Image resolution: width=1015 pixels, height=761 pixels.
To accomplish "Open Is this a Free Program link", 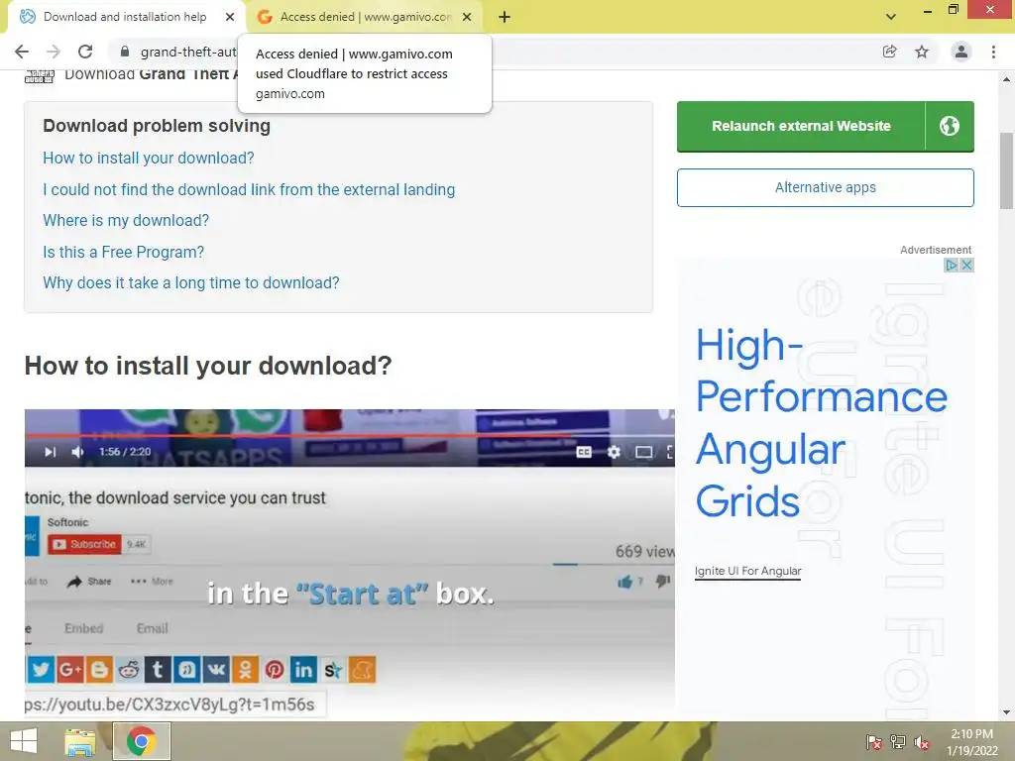I will point(123,252).
